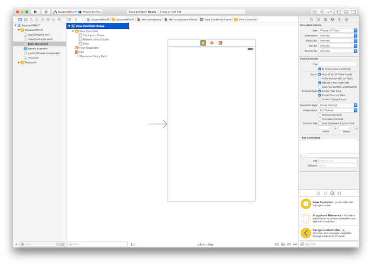Stop the running scheme
The width and height of the screenshot is (372, 266).
click(46, 12)
